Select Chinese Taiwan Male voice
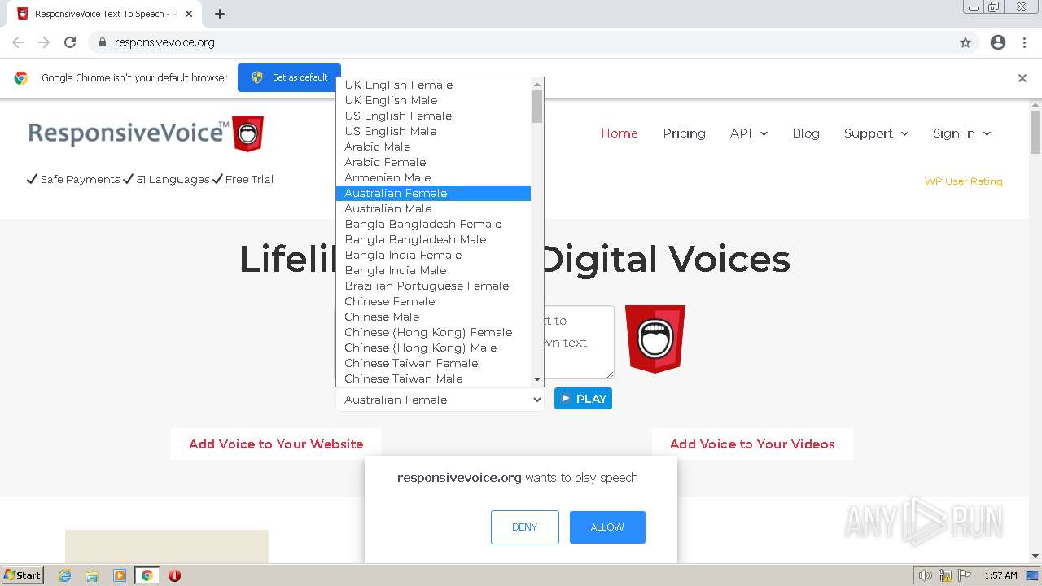Screen dimensions: 1042x586 [433, 378]
